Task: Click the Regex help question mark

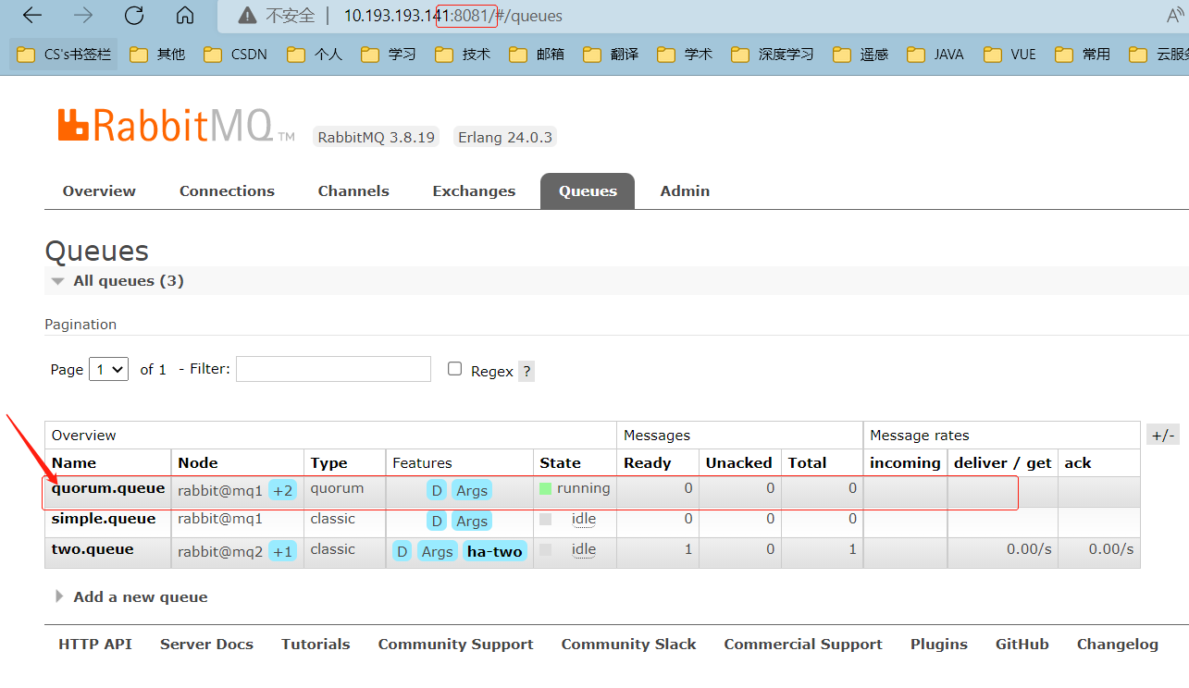Action: pos(526,371)
